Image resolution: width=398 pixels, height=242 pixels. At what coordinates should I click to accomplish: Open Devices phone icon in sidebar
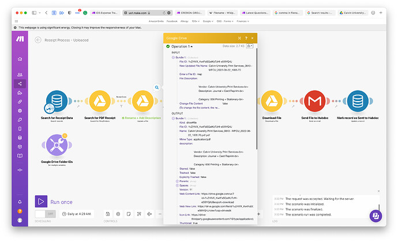[20, 129]
